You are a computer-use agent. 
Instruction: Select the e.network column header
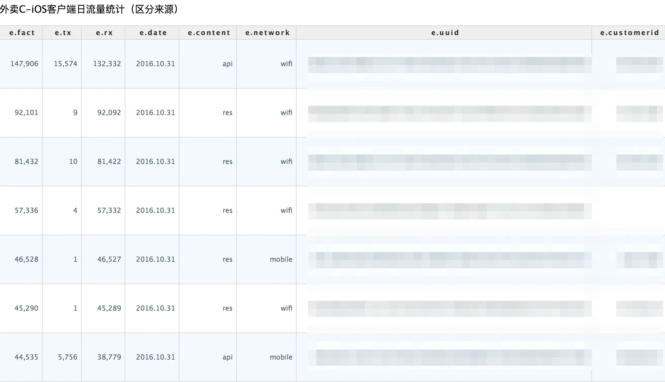click(x=268, y=33)
